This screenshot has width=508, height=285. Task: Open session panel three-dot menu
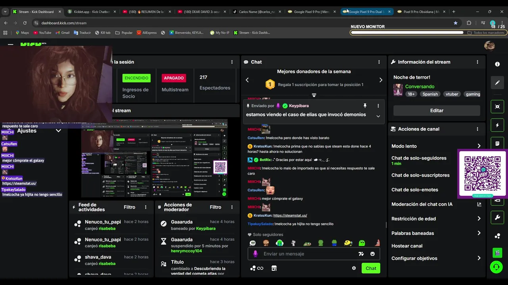coord(232,62)
